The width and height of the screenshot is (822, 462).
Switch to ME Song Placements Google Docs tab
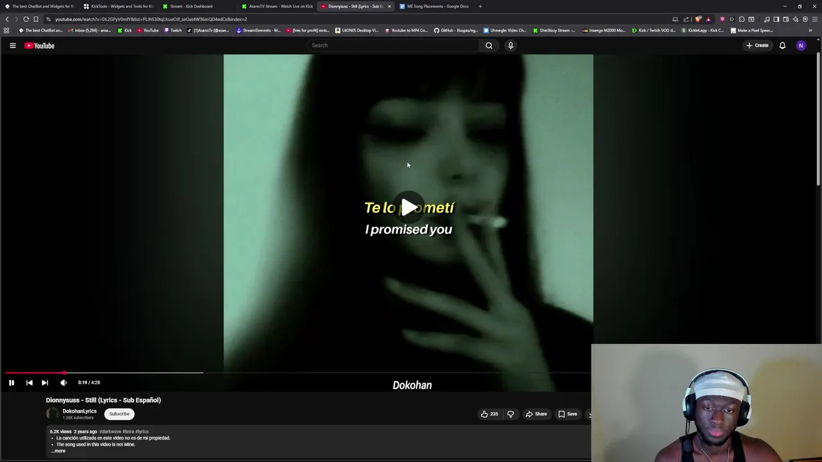[435, 6]
